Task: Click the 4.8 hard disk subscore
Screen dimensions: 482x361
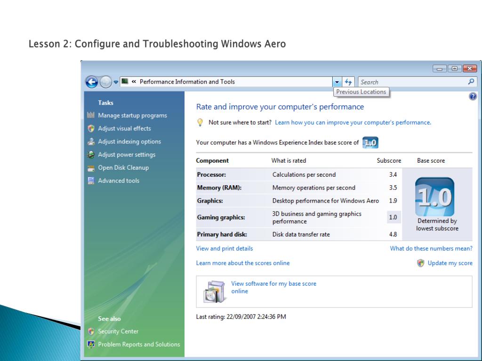Action: point(393,234)
